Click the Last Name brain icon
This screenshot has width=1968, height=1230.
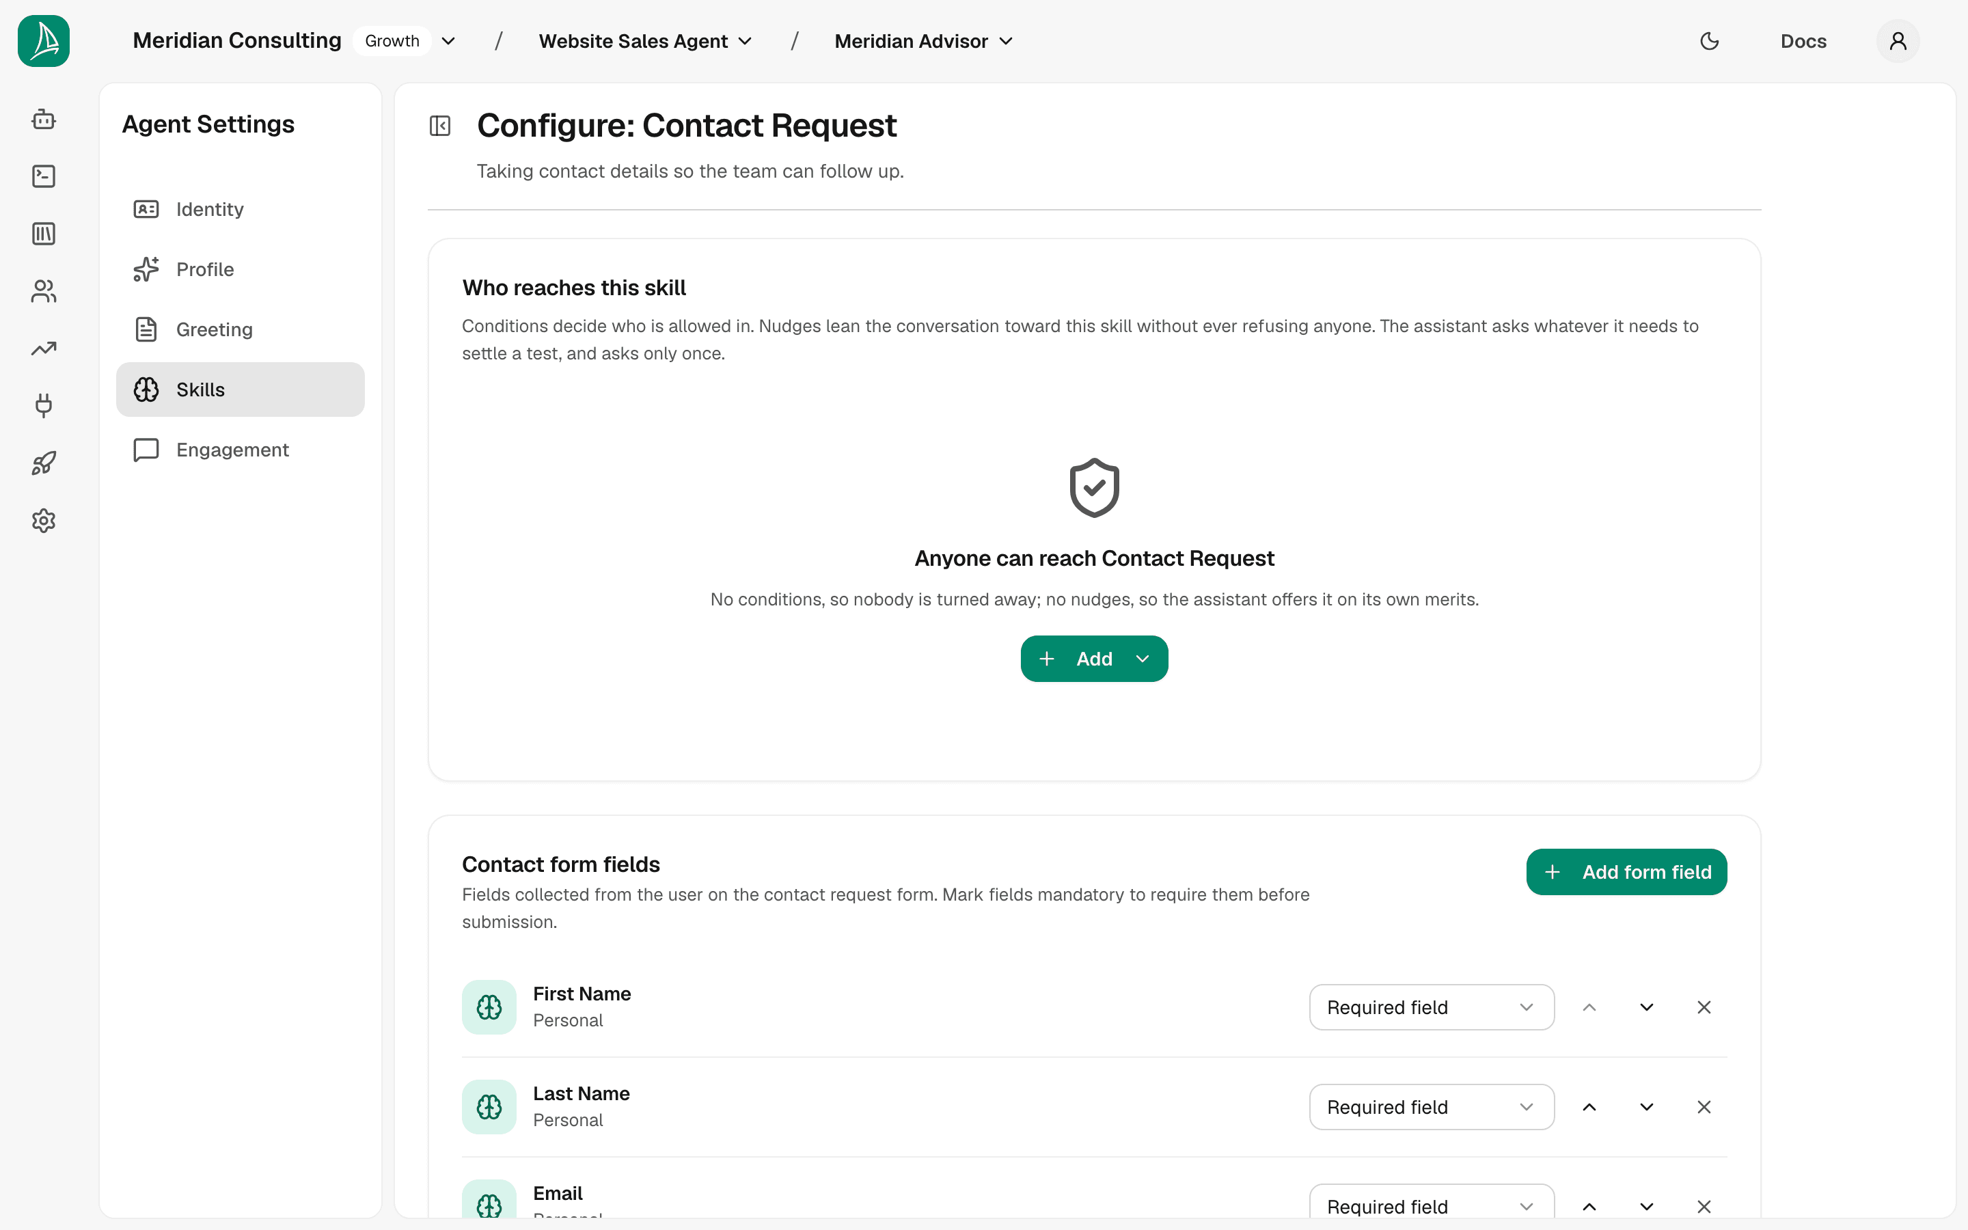[489, 1107]
